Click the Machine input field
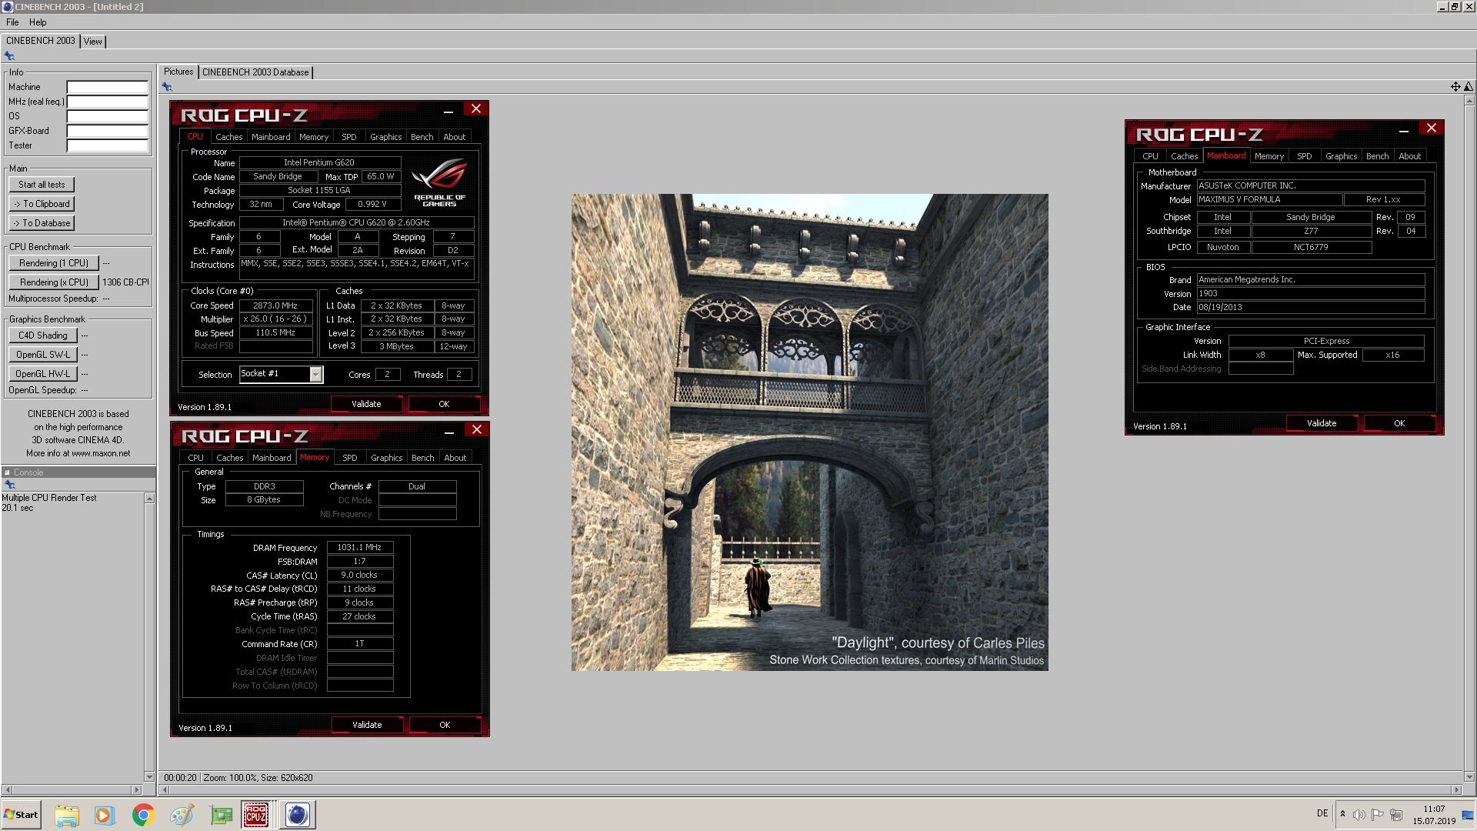Screen dimensions: 1477x831 107,87
